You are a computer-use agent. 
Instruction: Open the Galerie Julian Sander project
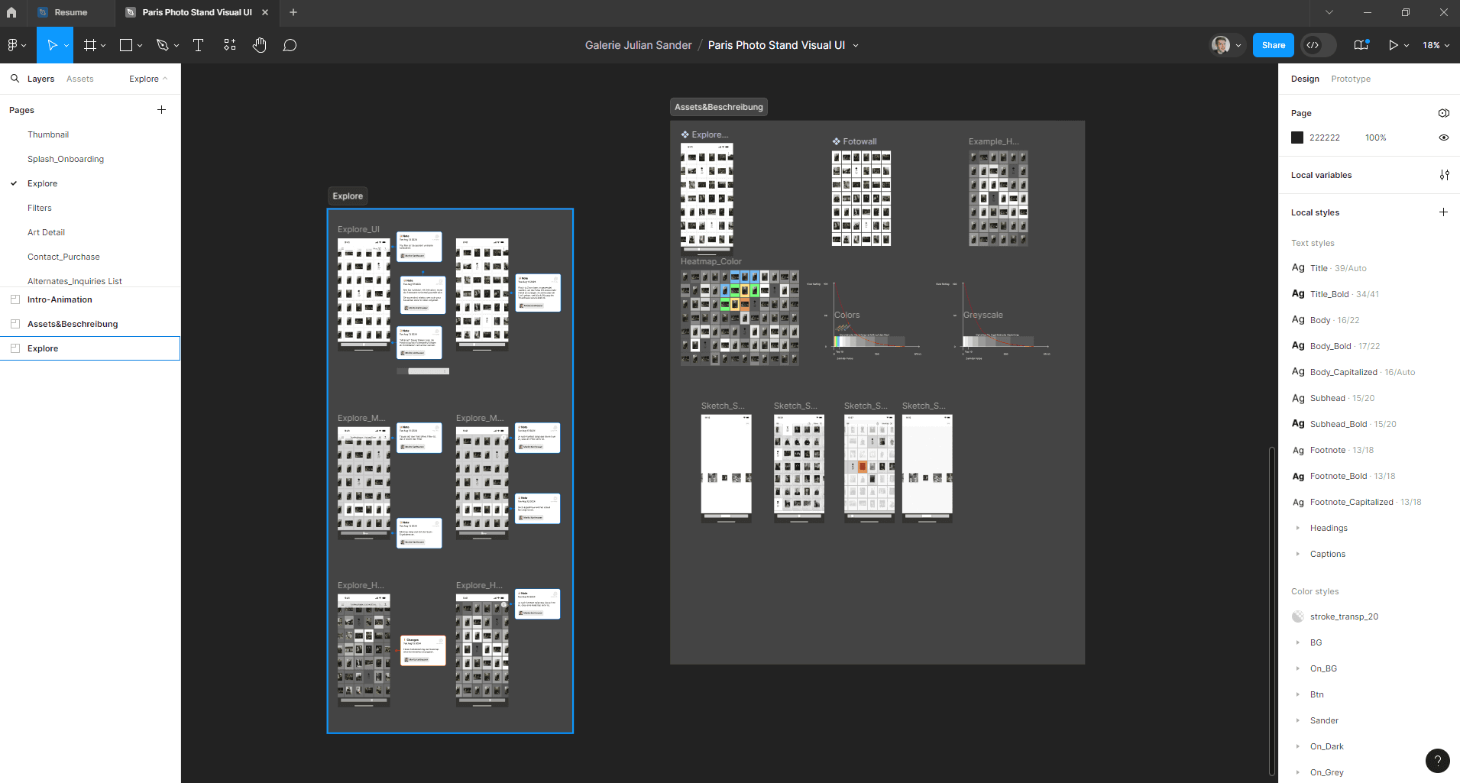pyautogui.click(x=639, y=45)
